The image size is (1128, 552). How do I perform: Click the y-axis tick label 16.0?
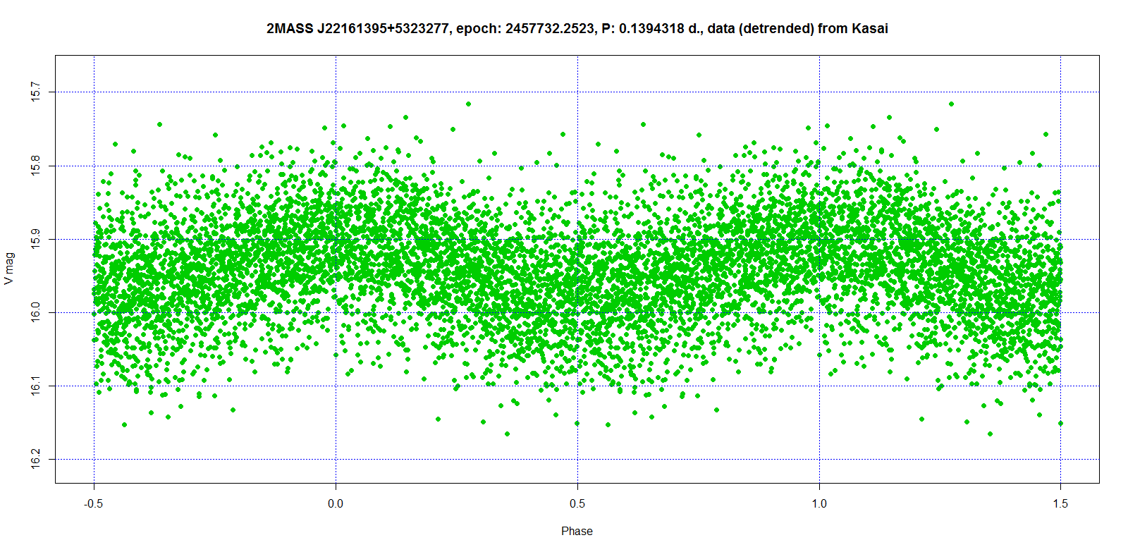(36, 312)
